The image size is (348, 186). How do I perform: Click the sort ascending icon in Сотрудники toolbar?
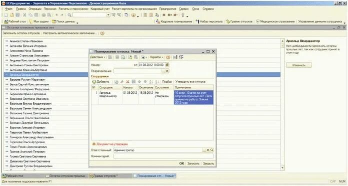[x=151, y=82]
